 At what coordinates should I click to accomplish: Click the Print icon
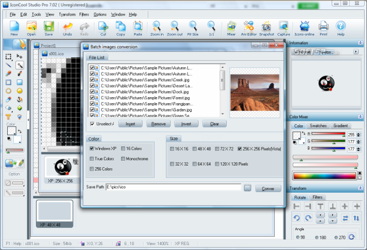coord(323,28)
